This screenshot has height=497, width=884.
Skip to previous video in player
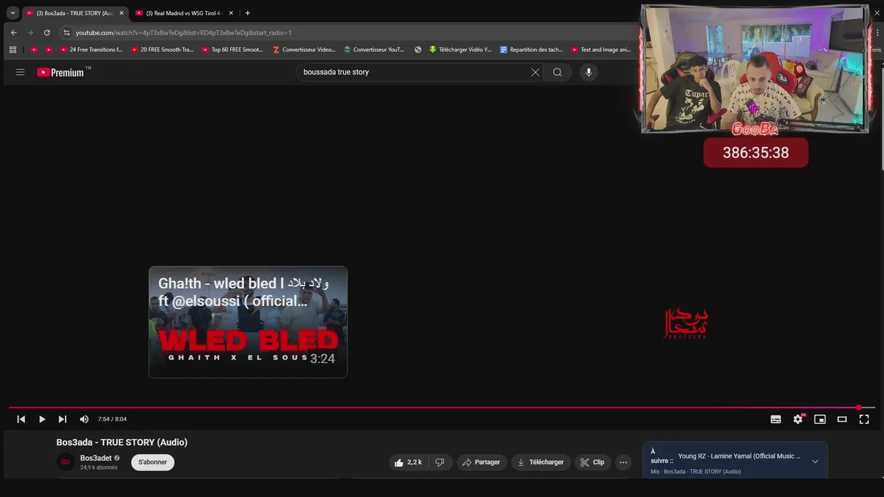(21, 419)
